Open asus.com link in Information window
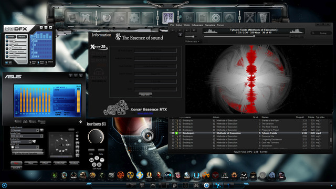Image resolution: width=336 pixels, height=189 pixels. [x=145, y=113]
